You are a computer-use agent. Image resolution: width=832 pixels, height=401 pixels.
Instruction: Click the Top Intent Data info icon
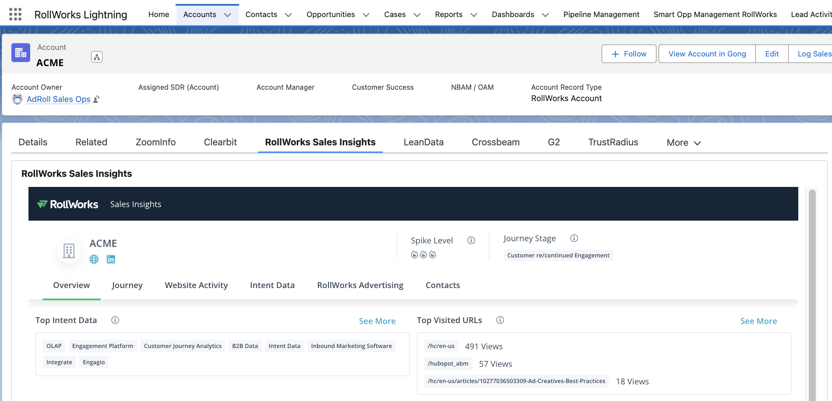click(115, 320)
